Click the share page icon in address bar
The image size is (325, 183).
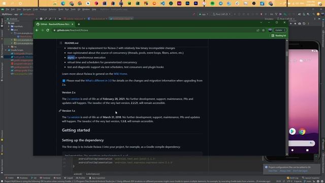[x=258, y=30]
